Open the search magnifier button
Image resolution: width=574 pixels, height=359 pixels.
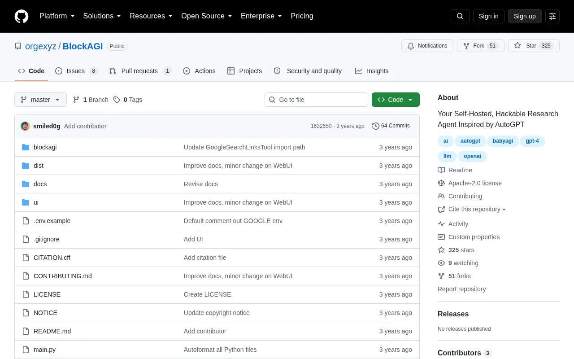460,16
